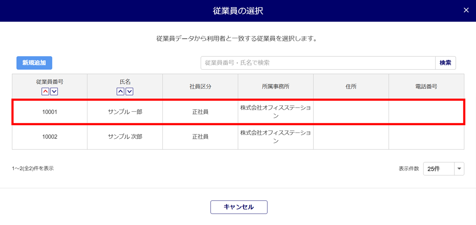Open the 表示件数 25件 dropdown
Screen dimensions: 476x225
pos(439,169)
